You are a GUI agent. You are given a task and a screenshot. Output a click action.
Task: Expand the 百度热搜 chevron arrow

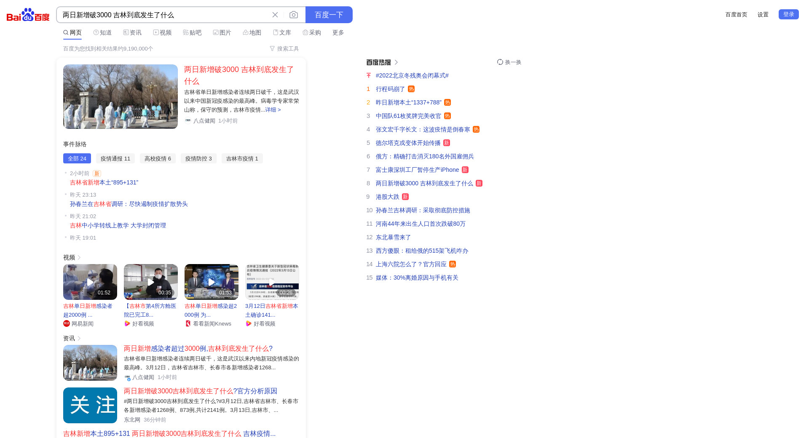[396, 62]
